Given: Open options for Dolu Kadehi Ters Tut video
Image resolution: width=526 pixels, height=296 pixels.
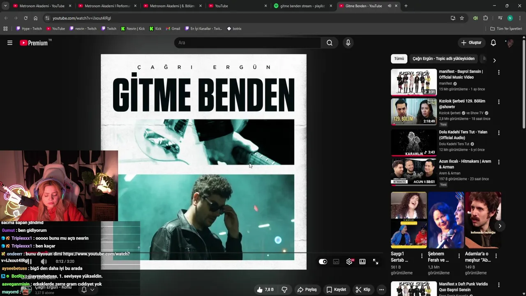Looking at the screenshot, I should (499, 133).
